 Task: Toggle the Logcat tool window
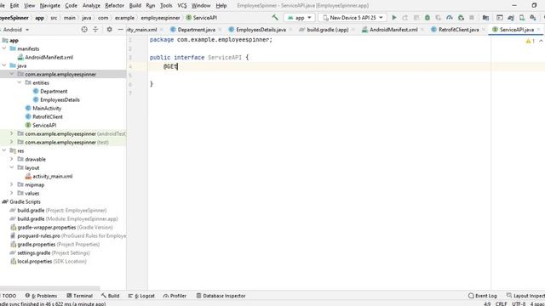[141, 296]
